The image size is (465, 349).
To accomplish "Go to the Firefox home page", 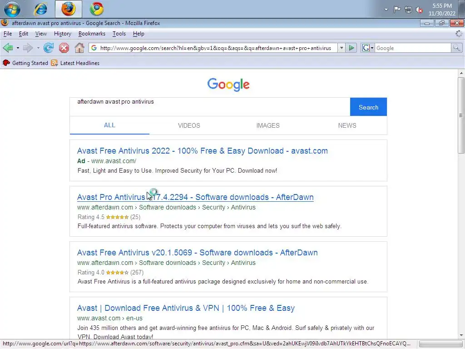I will click(x=79, y=48).
